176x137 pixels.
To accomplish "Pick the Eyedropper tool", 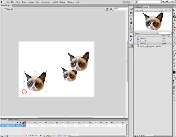I will point(174,56).
